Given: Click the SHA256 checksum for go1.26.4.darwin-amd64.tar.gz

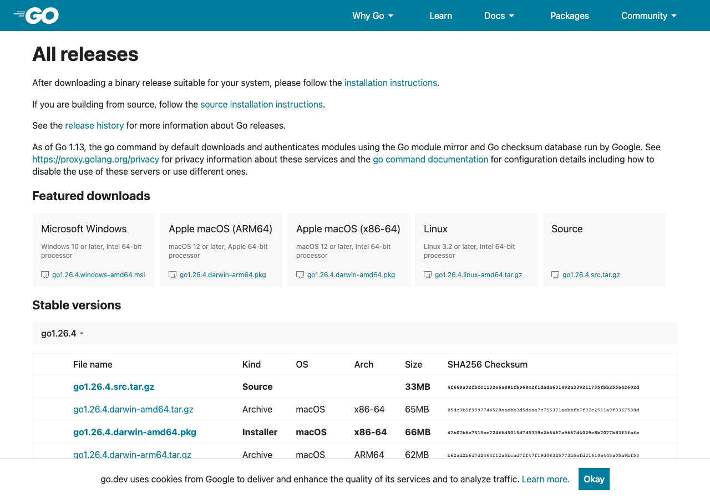Looking at the screenshot, I should pos(544,410).
